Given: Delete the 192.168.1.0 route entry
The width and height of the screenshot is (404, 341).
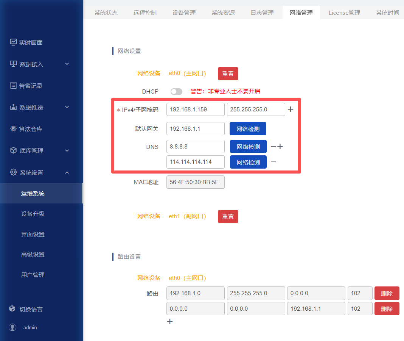Looking at the screenshot, I should 387,293.
